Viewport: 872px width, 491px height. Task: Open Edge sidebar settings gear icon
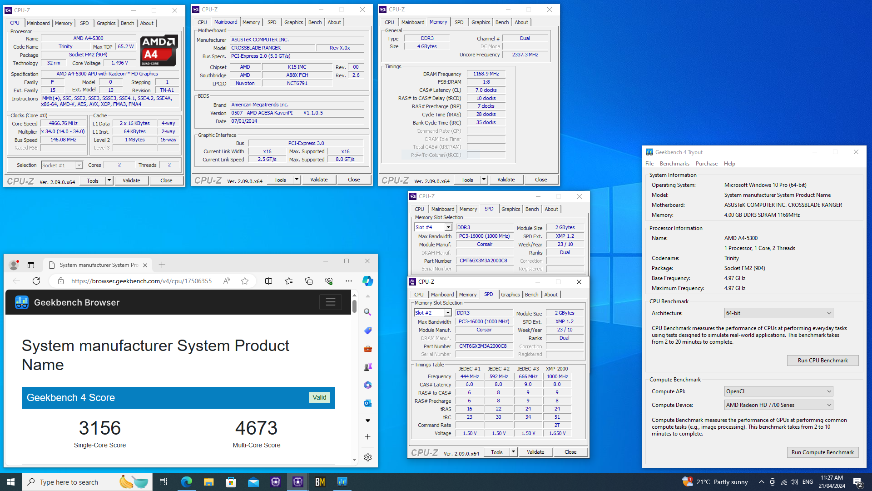pos(367,457)
